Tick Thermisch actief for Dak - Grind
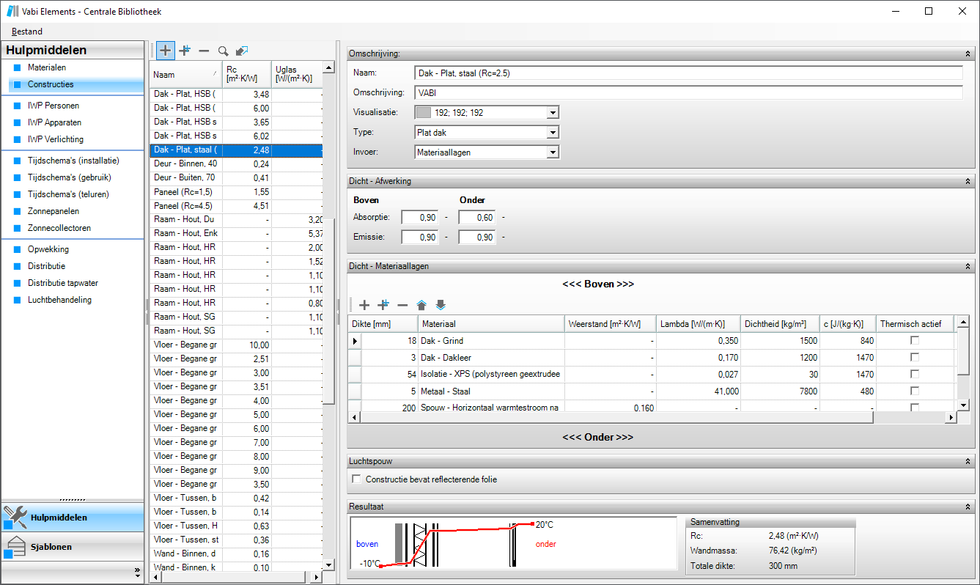980x585 pixels. [914, 341]
